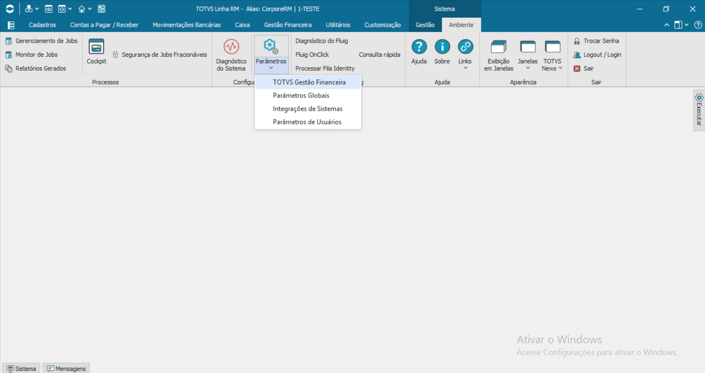Click the refresh window icon in quick access bar
The width and height of the screenshot is (705, 373).
62,9
